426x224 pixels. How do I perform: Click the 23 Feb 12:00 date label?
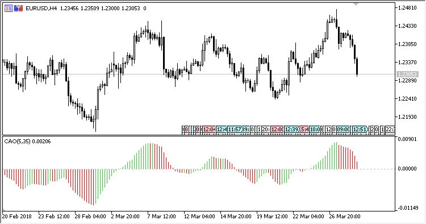click(54, 217)
